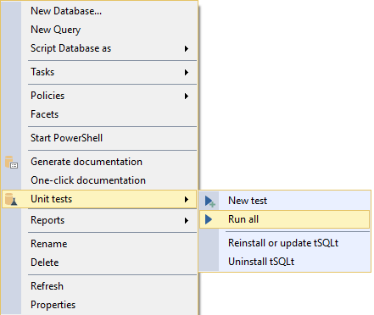Choose Facets from the context menu
The image size is (374, 315).
click(99, 114)
